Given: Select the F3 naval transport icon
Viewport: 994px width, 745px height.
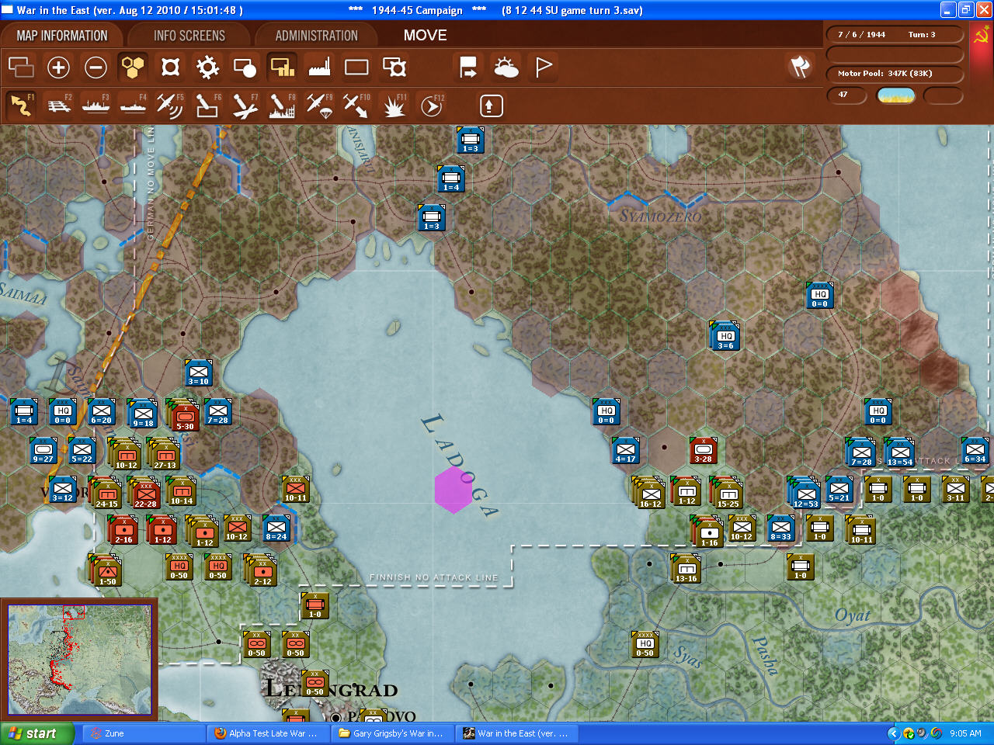Looking at the screenshot, I should 96,106.
